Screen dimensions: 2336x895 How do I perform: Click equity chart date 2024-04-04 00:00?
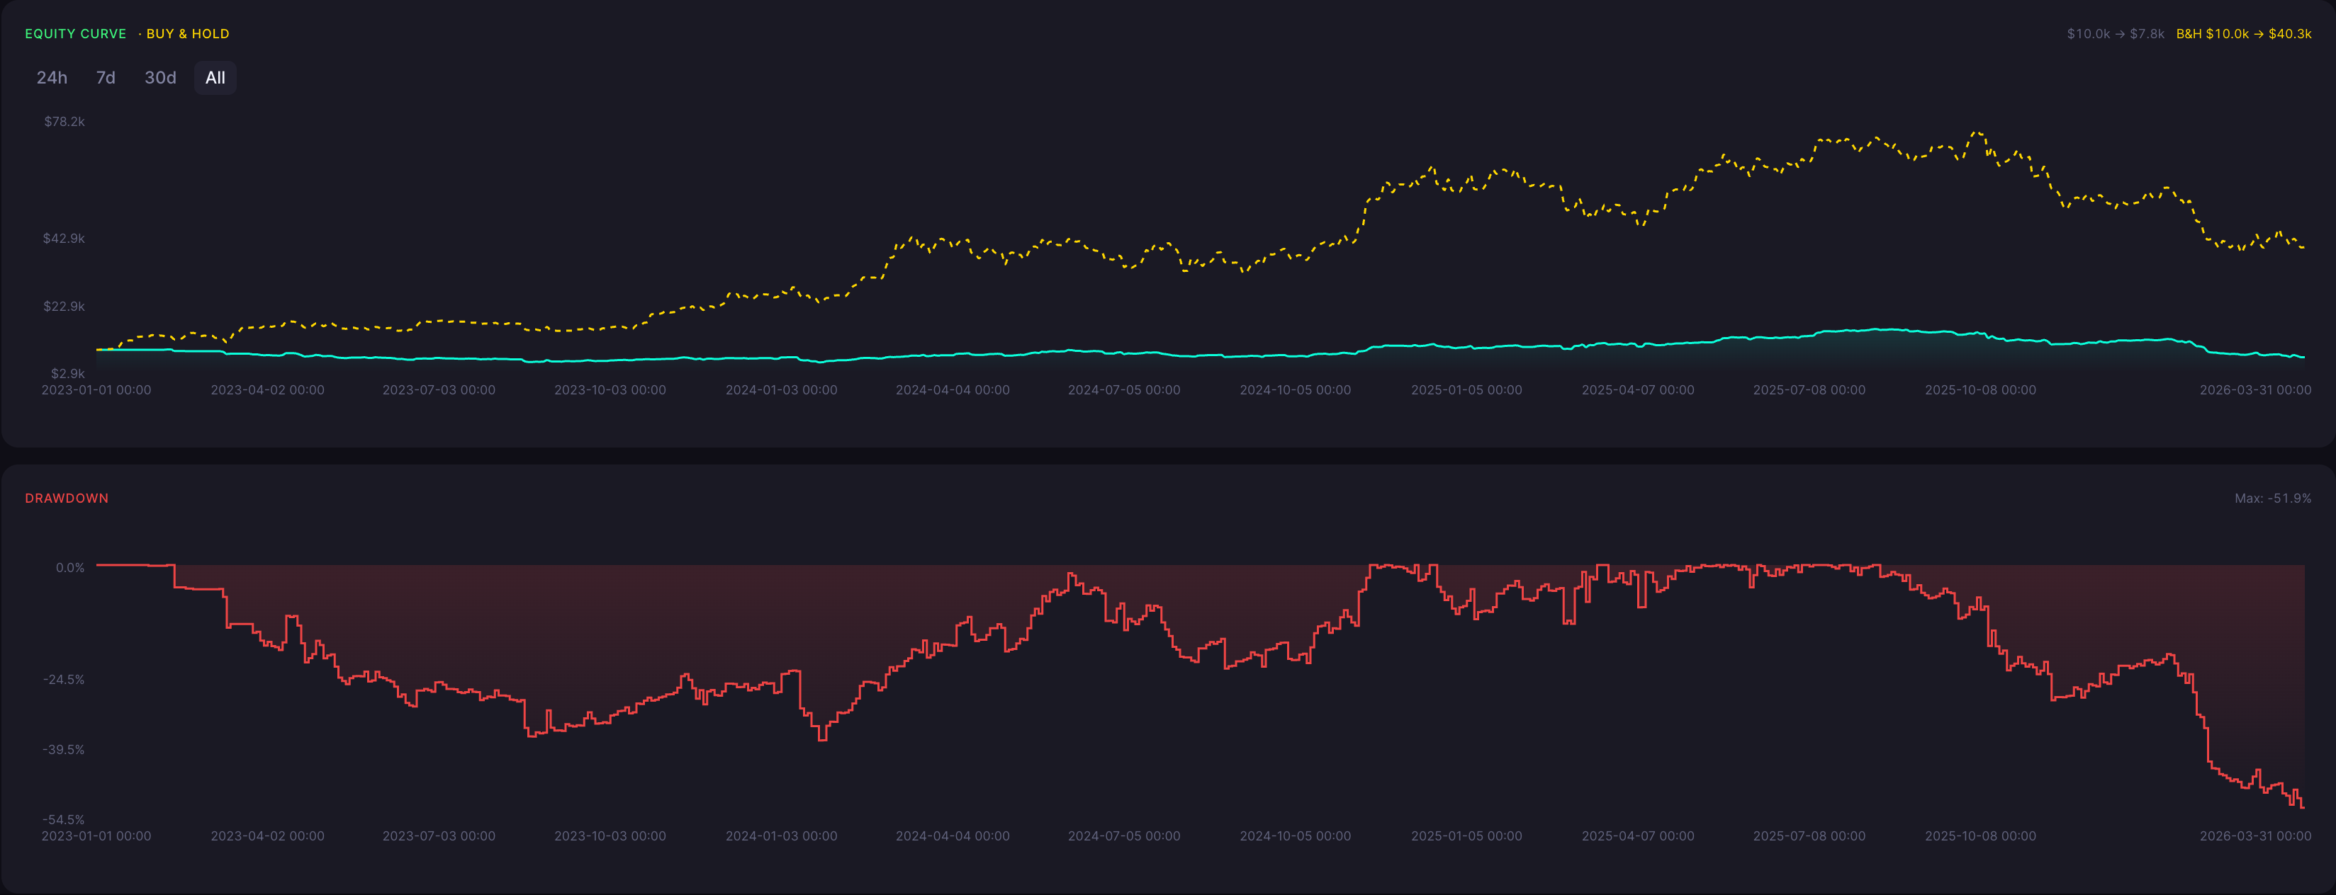[953, 389]
